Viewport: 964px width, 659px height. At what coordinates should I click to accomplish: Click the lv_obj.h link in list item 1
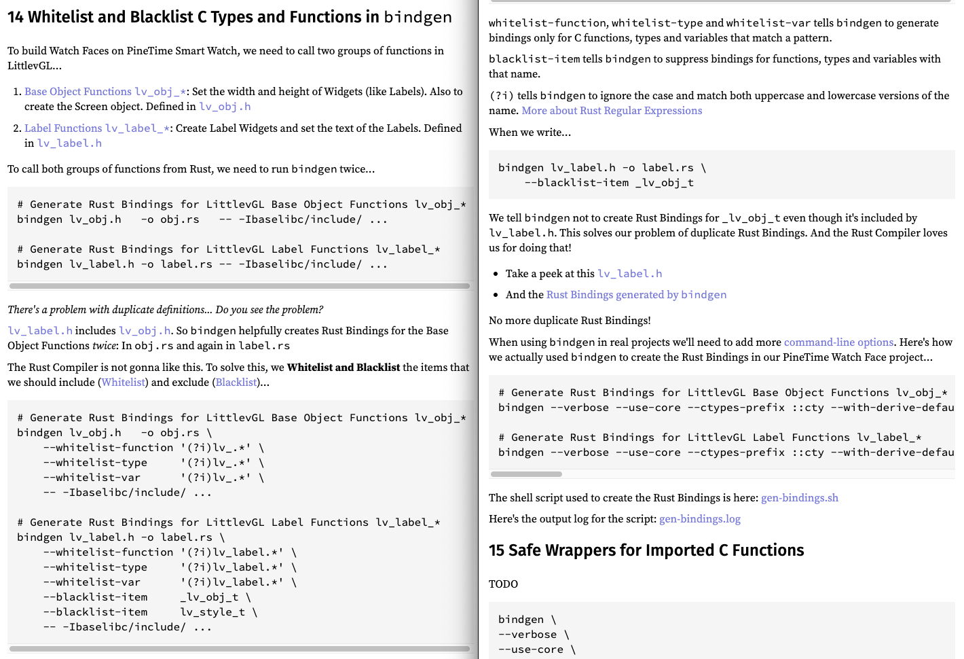[x=225, y=107]
